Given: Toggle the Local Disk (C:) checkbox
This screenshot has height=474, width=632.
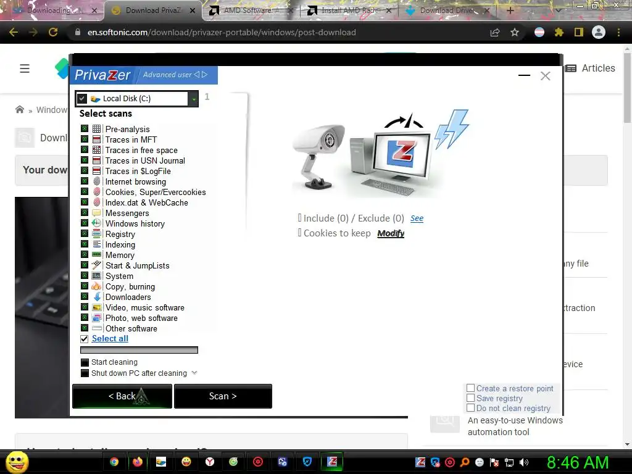Looking at the screenshot, I should point(82,98).
